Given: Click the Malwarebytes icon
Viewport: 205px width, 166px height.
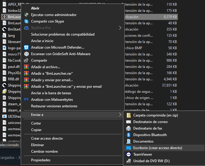Looking at the screenshot, I should point(26,100).
